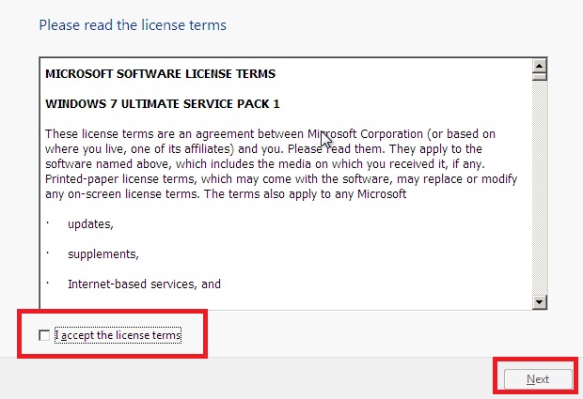This screenshot has height=399, width=583.
Task: Click the 'updates,' bullet item
Action: (x=90, y=224)
